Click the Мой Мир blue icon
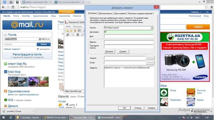214x120 pixels. coord(5,72)
